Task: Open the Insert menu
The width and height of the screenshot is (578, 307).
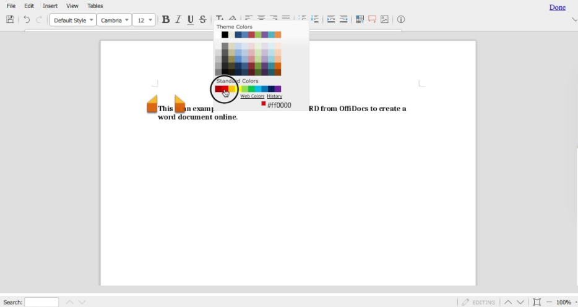Action: pyautogui.click(x=50, y=6)
